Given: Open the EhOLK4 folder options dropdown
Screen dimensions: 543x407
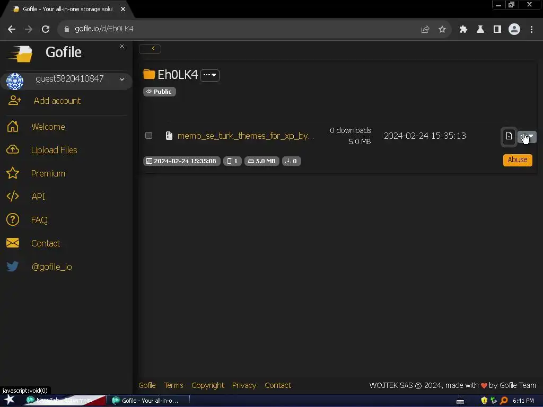Looking at the screenshot, I should point(210,75).
